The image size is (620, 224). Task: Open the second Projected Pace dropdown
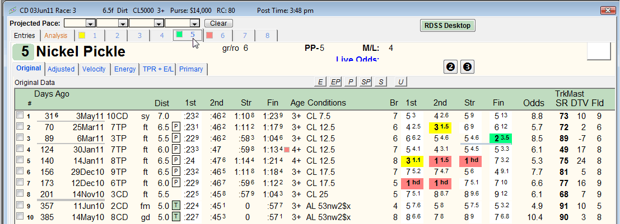point(123,23)
